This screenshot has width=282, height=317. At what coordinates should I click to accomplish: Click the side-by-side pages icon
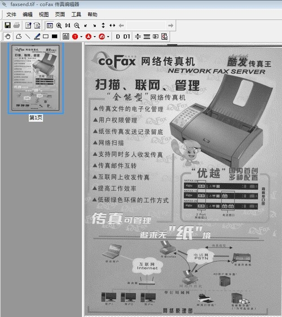[x=156, y=37]
